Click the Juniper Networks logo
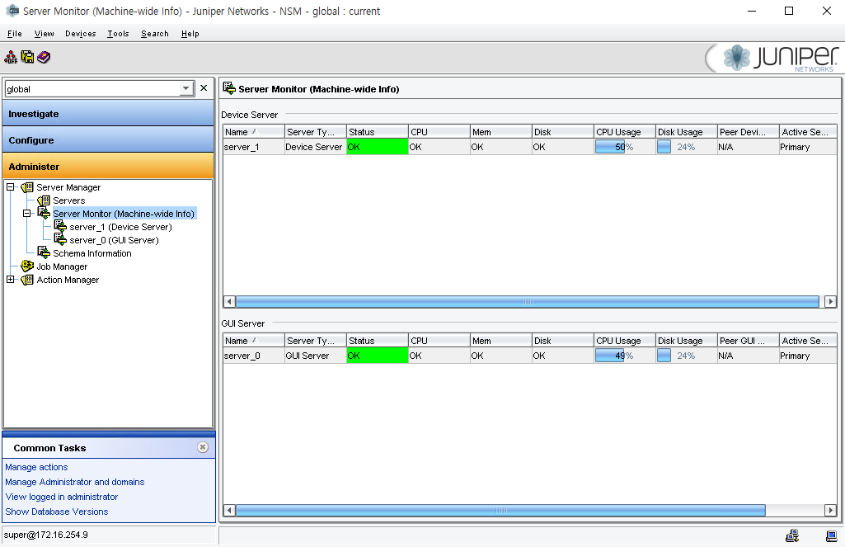 (x=773, y=58)
